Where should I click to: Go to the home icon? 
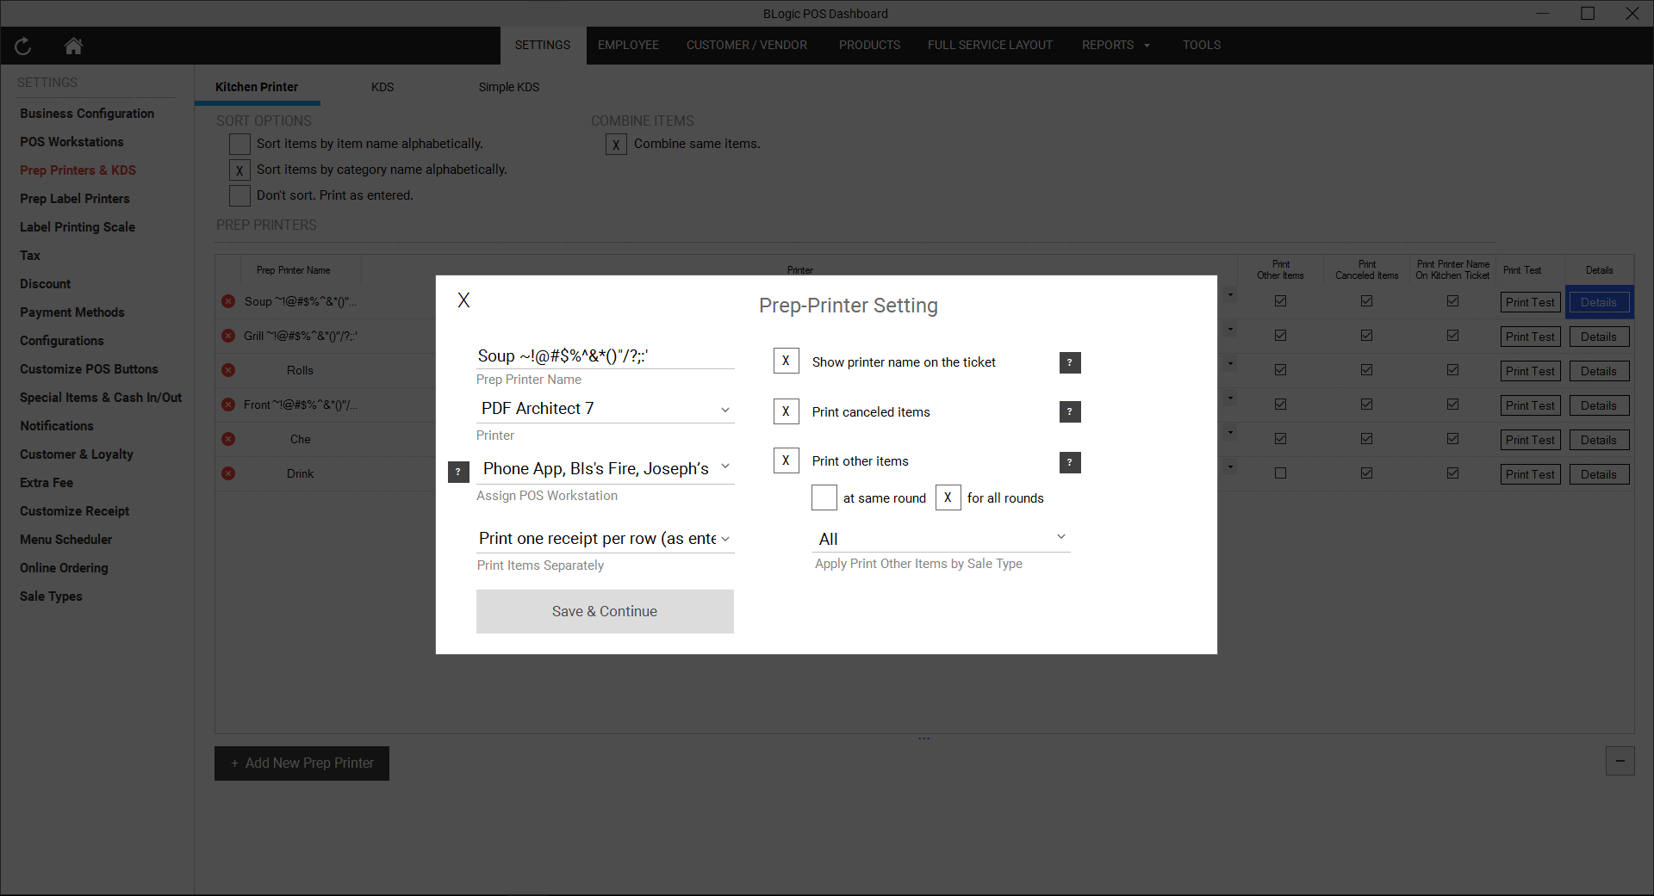(73, 46)
